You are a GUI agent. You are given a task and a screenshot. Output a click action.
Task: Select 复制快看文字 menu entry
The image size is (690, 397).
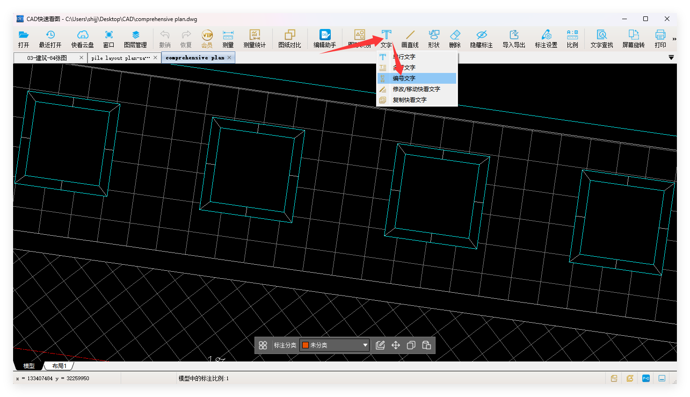417,100
